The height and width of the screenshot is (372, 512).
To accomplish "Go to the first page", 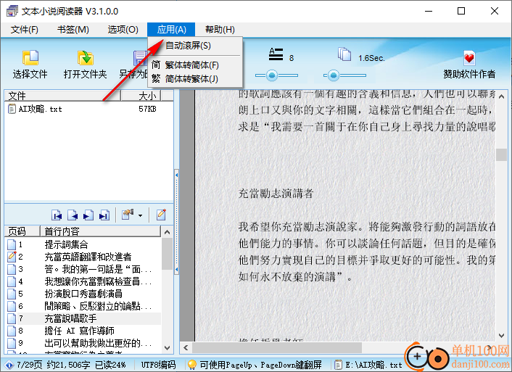I will 57,215.
